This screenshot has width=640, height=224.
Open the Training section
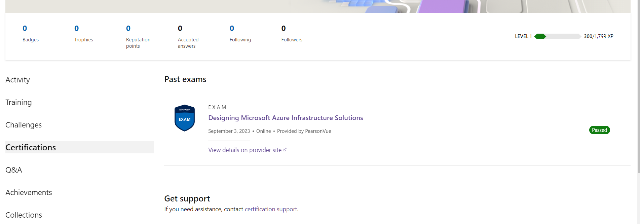click(x=18, y=102)
